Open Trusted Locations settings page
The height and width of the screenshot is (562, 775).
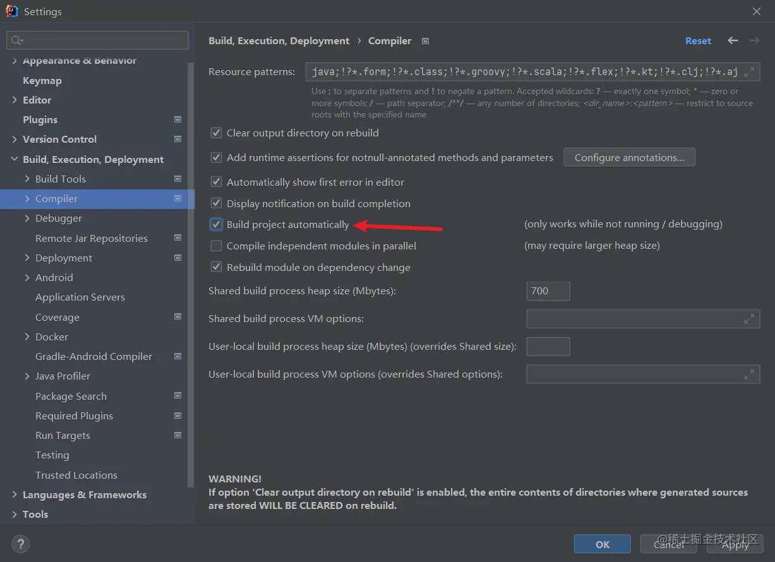[x=76, y=475]
